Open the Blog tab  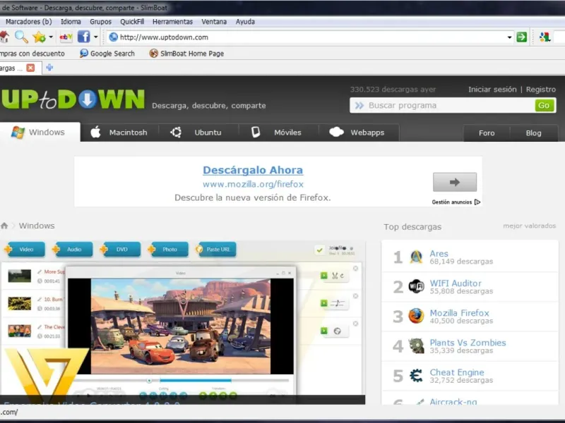(x=534, y=133)
